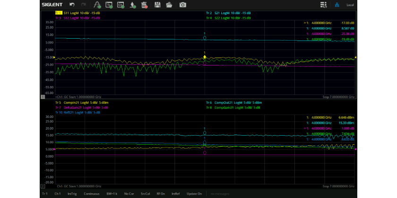Open the BW=1 k bandwidth selector
Viewport: 397px width, 198px height.
point(112,194)
